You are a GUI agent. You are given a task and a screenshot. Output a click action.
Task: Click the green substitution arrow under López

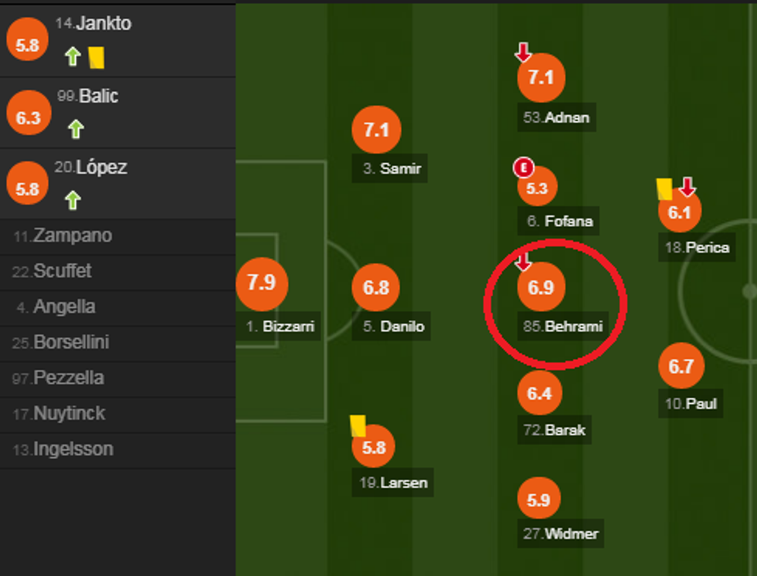(73, 201)
